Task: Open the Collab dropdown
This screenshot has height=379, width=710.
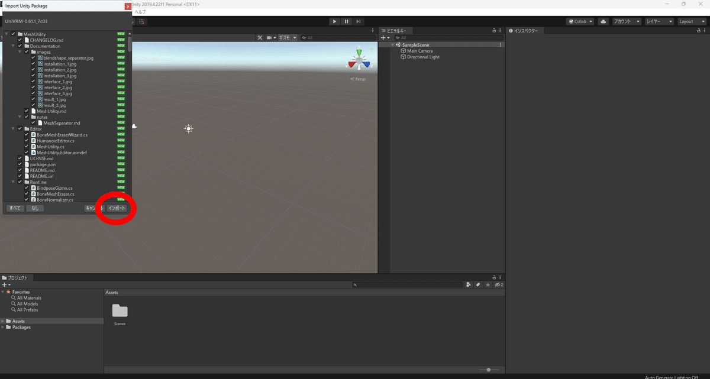Action: [x=580, y=21]
